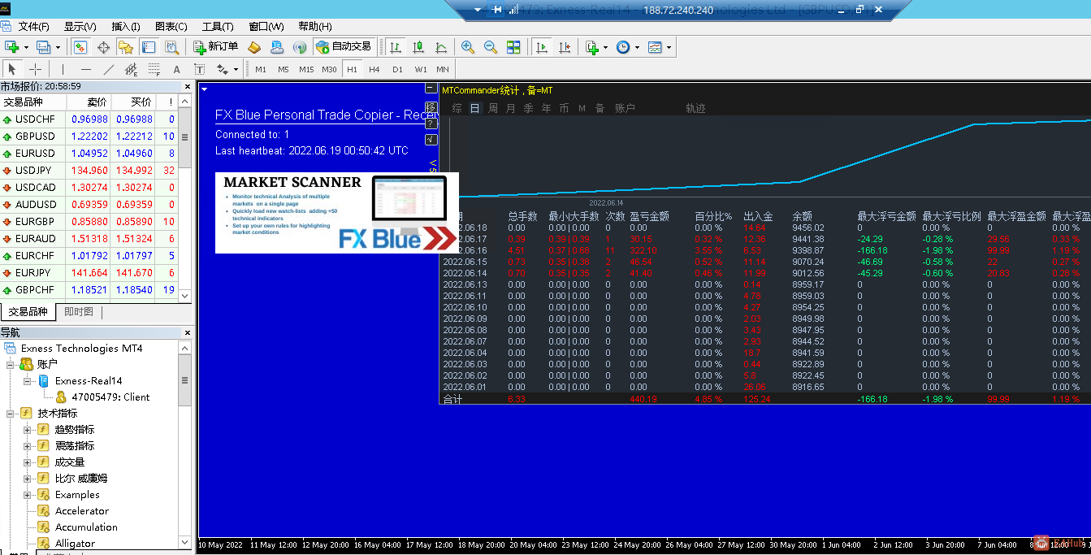Toggle the Market Watch window icon
The width and height of the screenshot is (1091, 555).
(x=80, y=47)
